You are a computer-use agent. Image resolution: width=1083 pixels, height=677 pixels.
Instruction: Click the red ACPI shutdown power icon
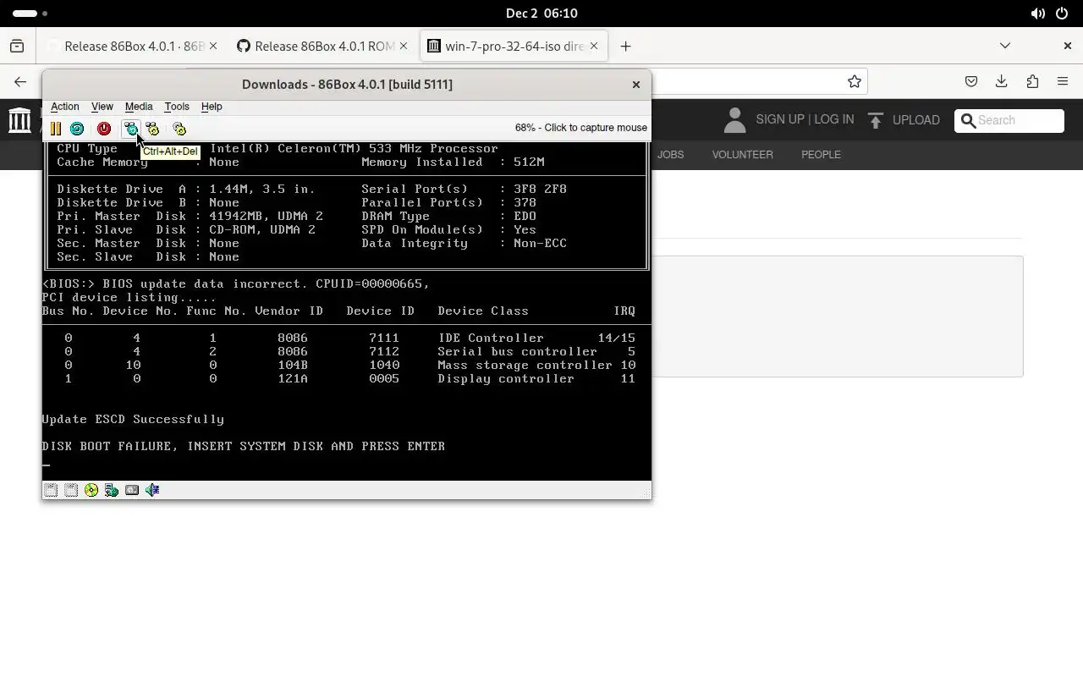[x=104, y=129]
